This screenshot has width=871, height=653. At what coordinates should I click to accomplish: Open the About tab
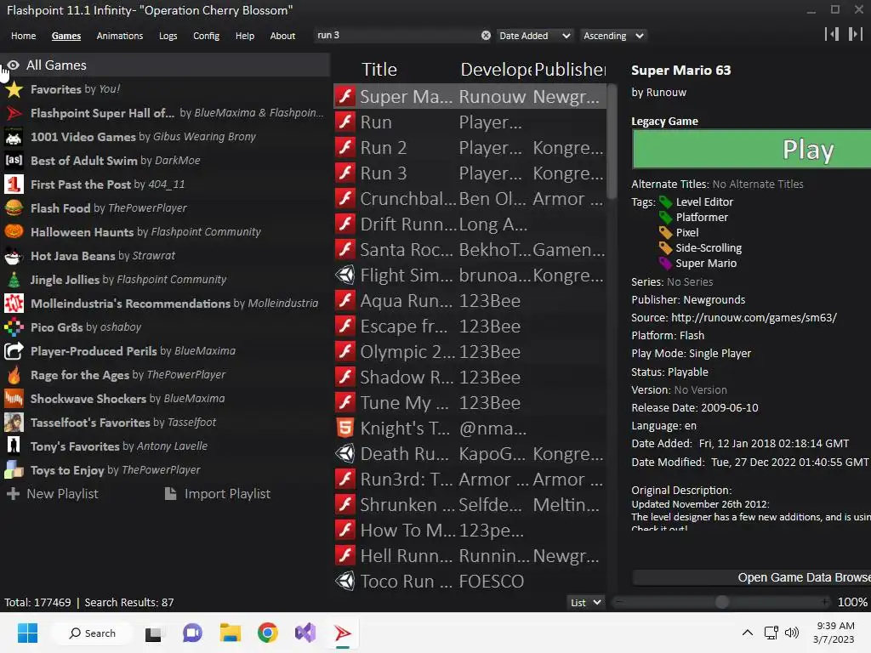pyautogui.click(x=282, y=36)
